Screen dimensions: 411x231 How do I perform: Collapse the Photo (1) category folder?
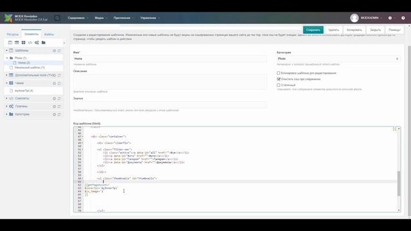pos(7,58)
